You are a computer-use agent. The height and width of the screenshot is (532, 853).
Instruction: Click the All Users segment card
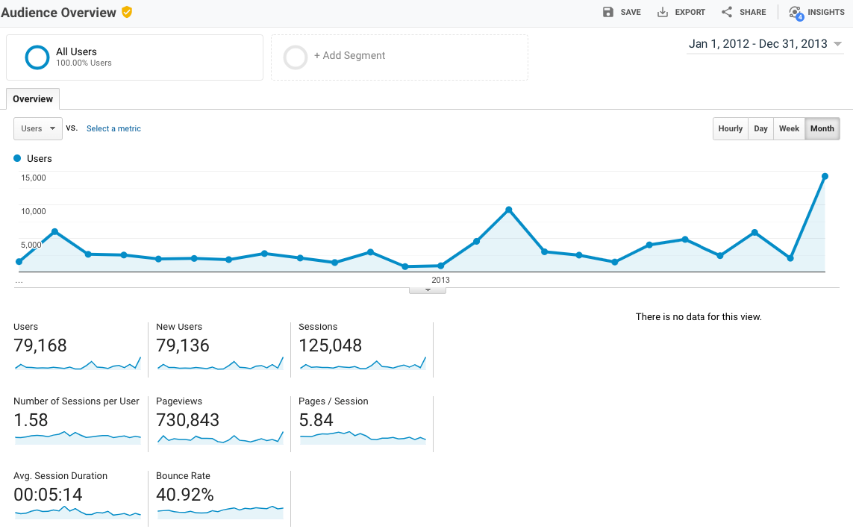[x=134, y=57]
